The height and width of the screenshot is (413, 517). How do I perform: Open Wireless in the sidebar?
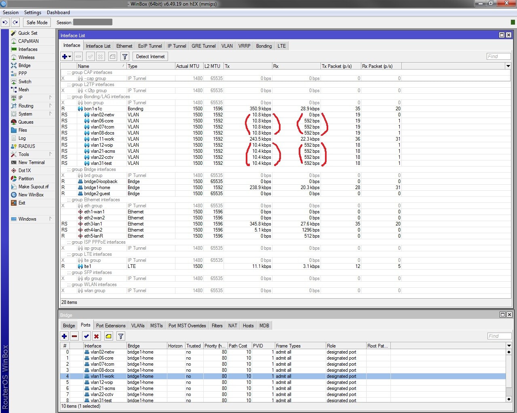26,57
